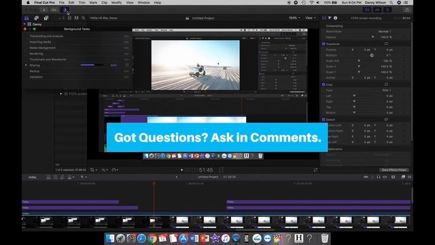Screen dimensions: 435x245
Task: Open the Video inspector tab icon
Action: tap(324, 18)
